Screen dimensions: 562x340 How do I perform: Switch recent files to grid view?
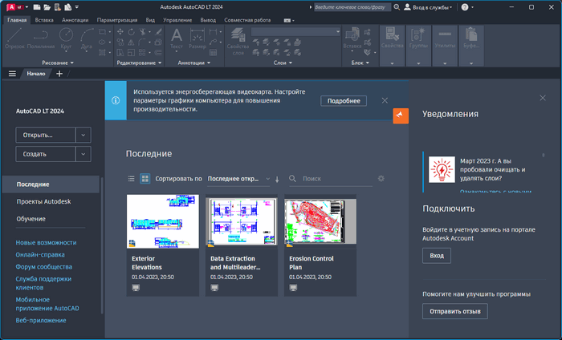coord(145,179)
